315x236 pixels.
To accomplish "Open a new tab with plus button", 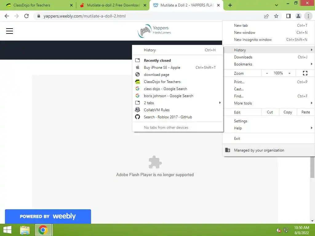I will click(230, 5).
